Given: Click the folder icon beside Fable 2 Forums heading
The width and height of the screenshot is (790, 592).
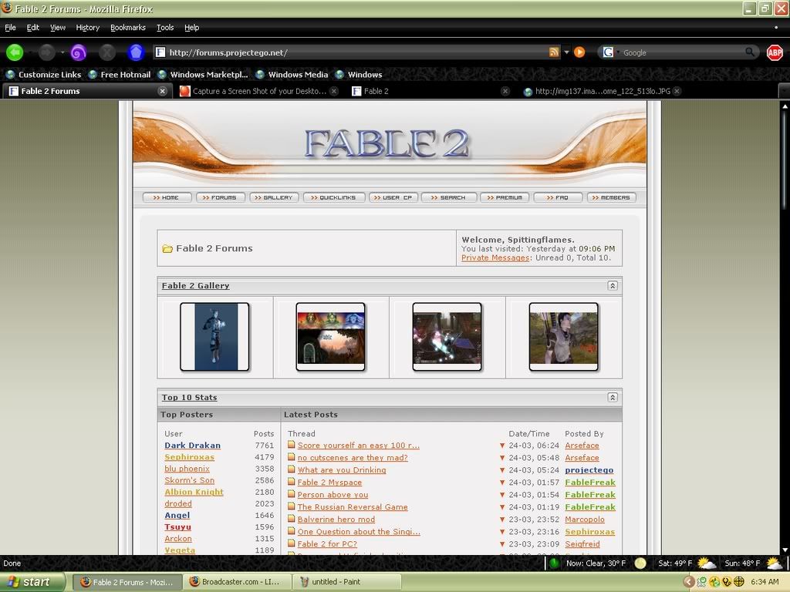Looking at the screenshot, I should point(167,249).
